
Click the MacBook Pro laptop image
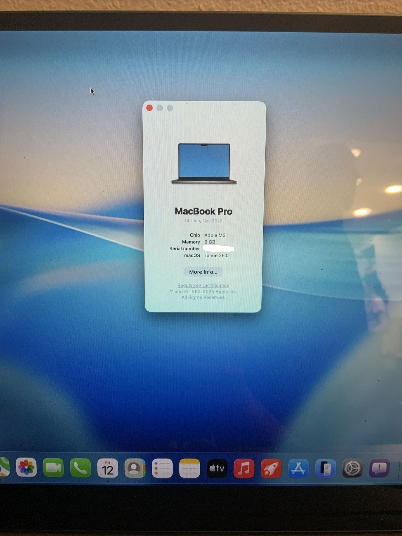tap(204, 164)
